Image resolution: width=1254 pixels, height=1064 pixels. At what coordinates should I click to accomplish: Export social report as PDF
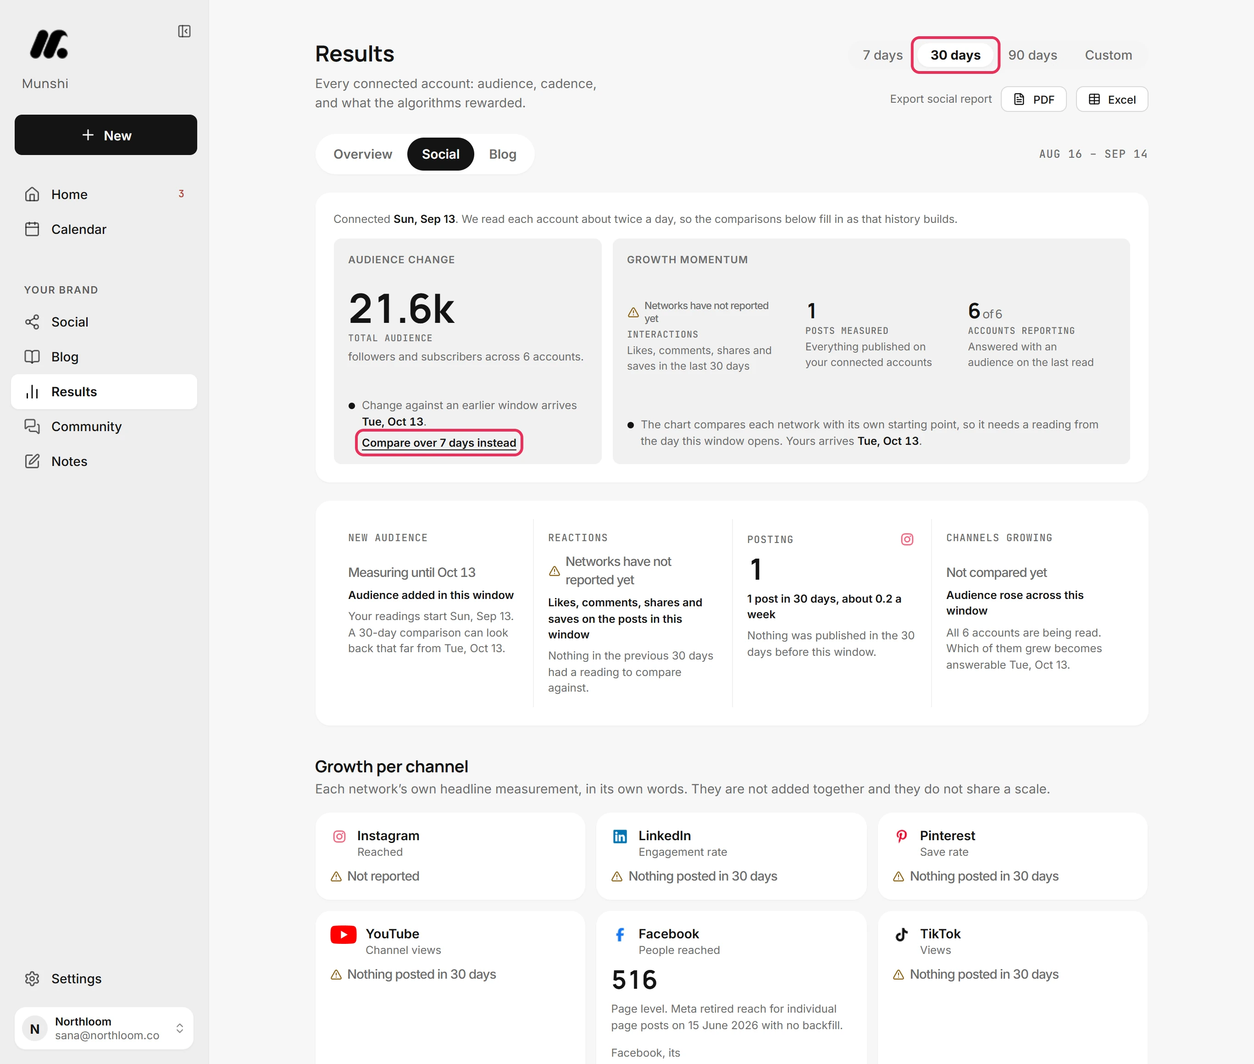[x=1033, y=100]
